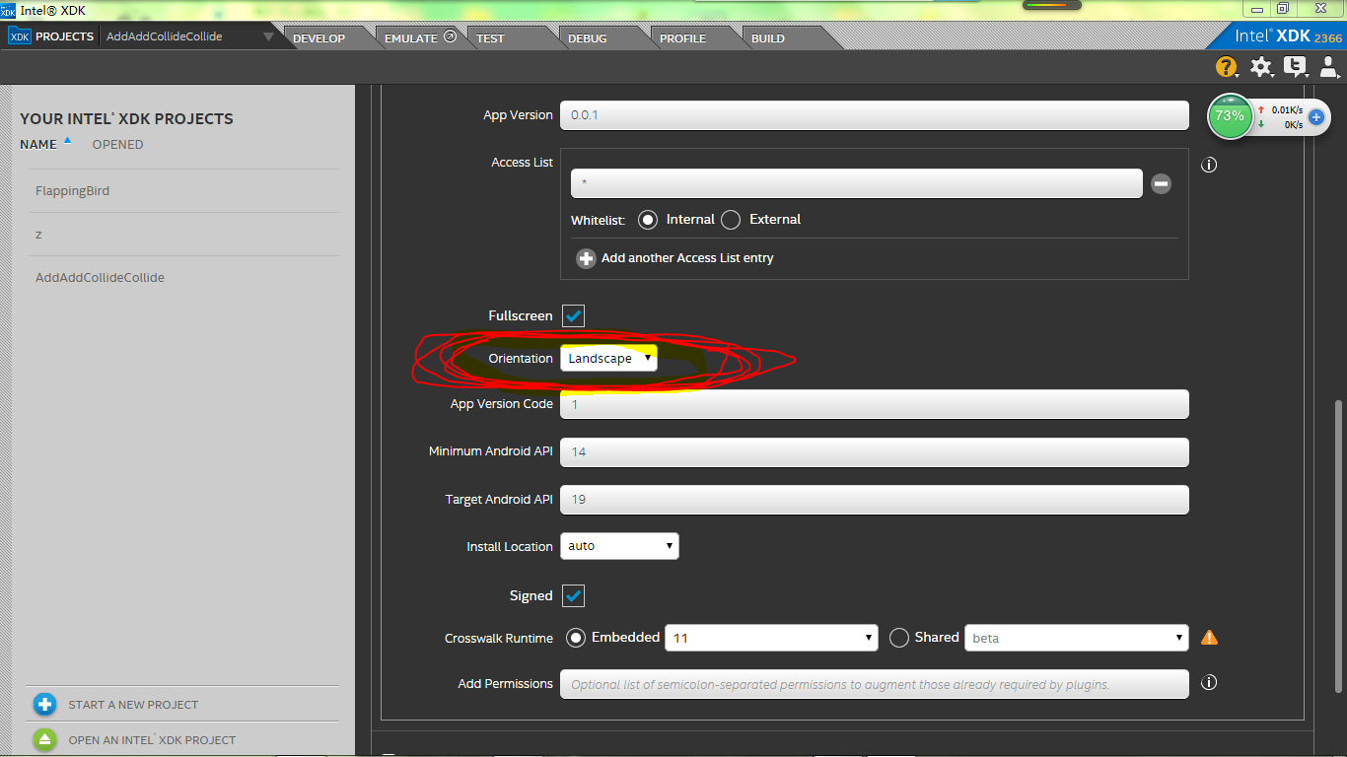This screenshot has height=757, width=1347.
Task: Click the Access List info icon
Action: [1209, 165]
